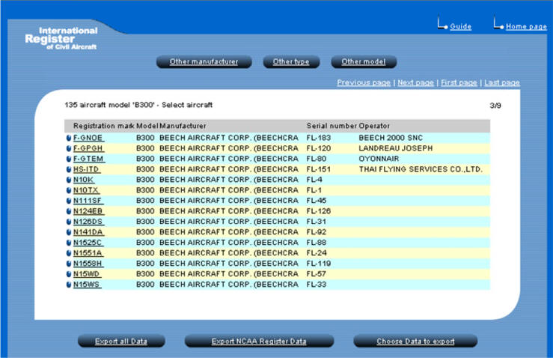Click the bullet icon beside N15WS
553x358 pixels.
click(69, 285)
